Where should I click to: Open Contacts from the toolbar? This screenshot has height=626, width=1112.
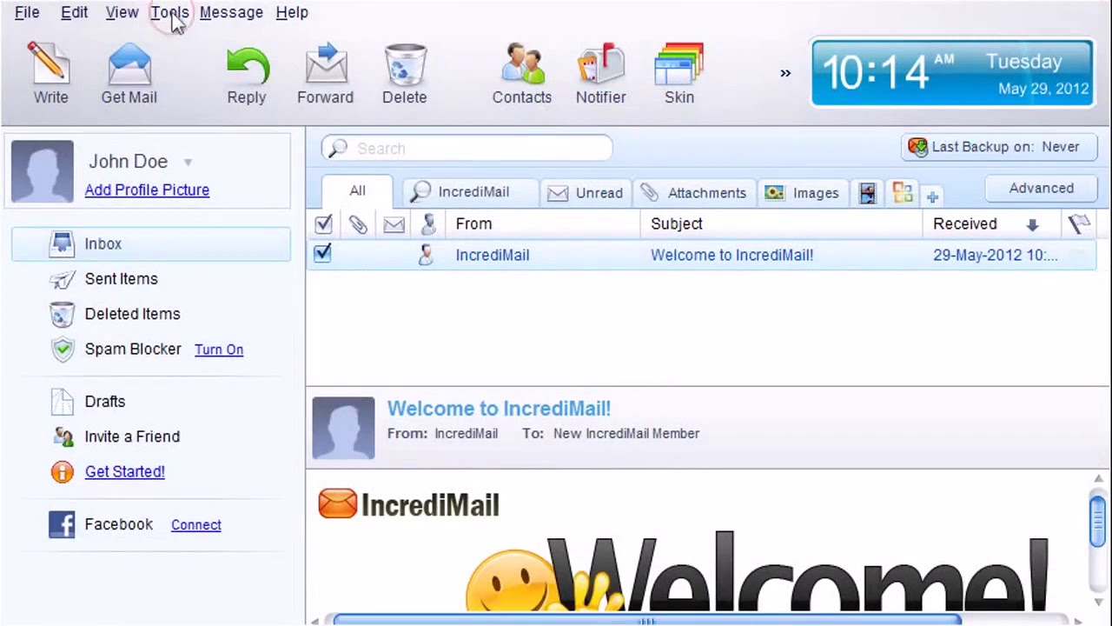[x=522, y=74]
